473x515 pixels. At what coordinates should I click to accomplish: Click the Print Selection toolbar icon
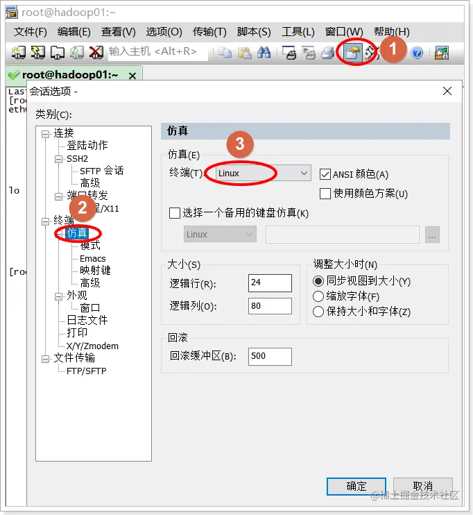309,53
